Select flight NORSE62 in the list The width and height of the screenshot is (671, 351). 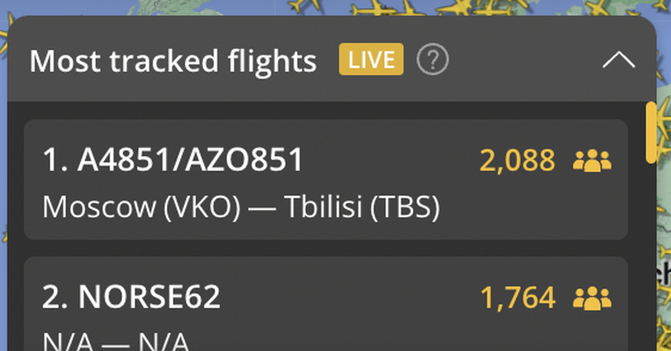[131, 298]
